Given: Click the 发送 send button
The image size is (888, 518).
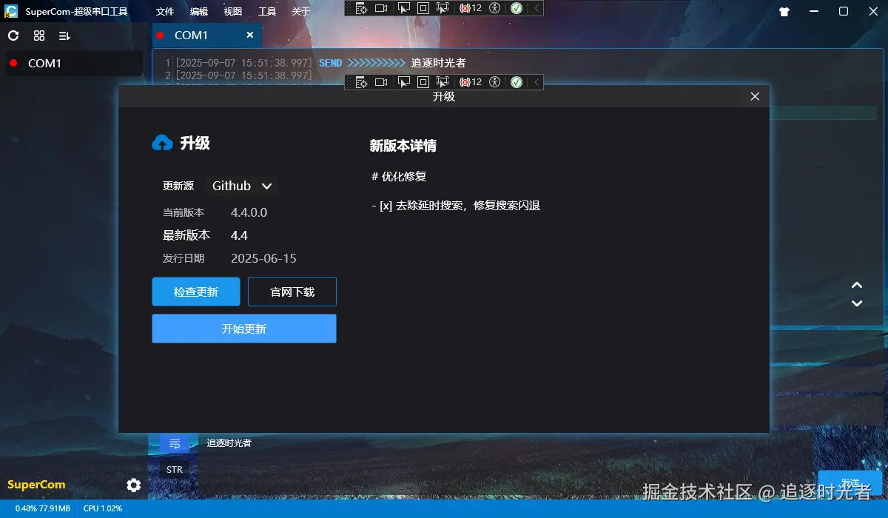Looking at the screenshot, I should point(850,482).
